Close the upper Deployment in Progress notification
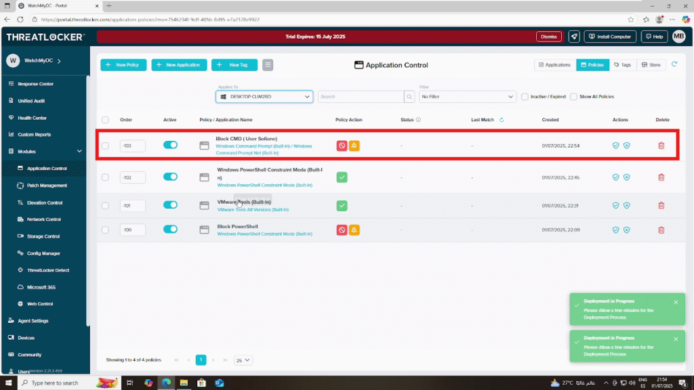The image size is (694, 390). (x=676, y=303)
